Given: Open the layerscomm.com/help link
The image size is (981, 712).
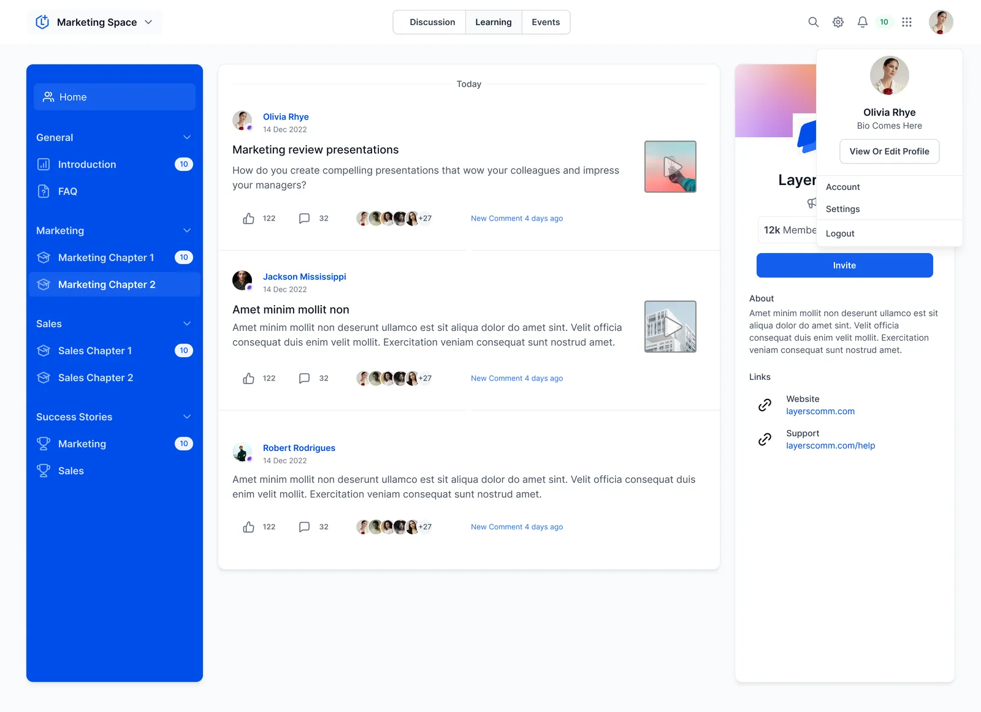Looking at the screenshot, I should pos(831,445).
